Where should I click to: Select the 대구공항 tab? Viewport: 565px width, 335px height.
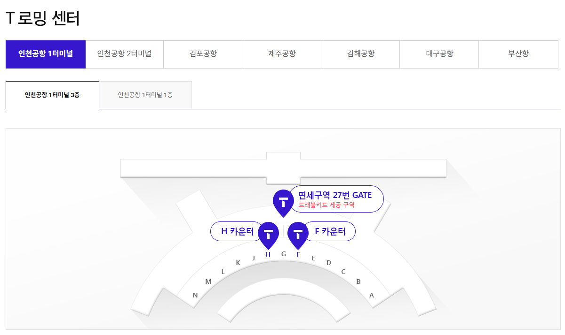(439, 54)
